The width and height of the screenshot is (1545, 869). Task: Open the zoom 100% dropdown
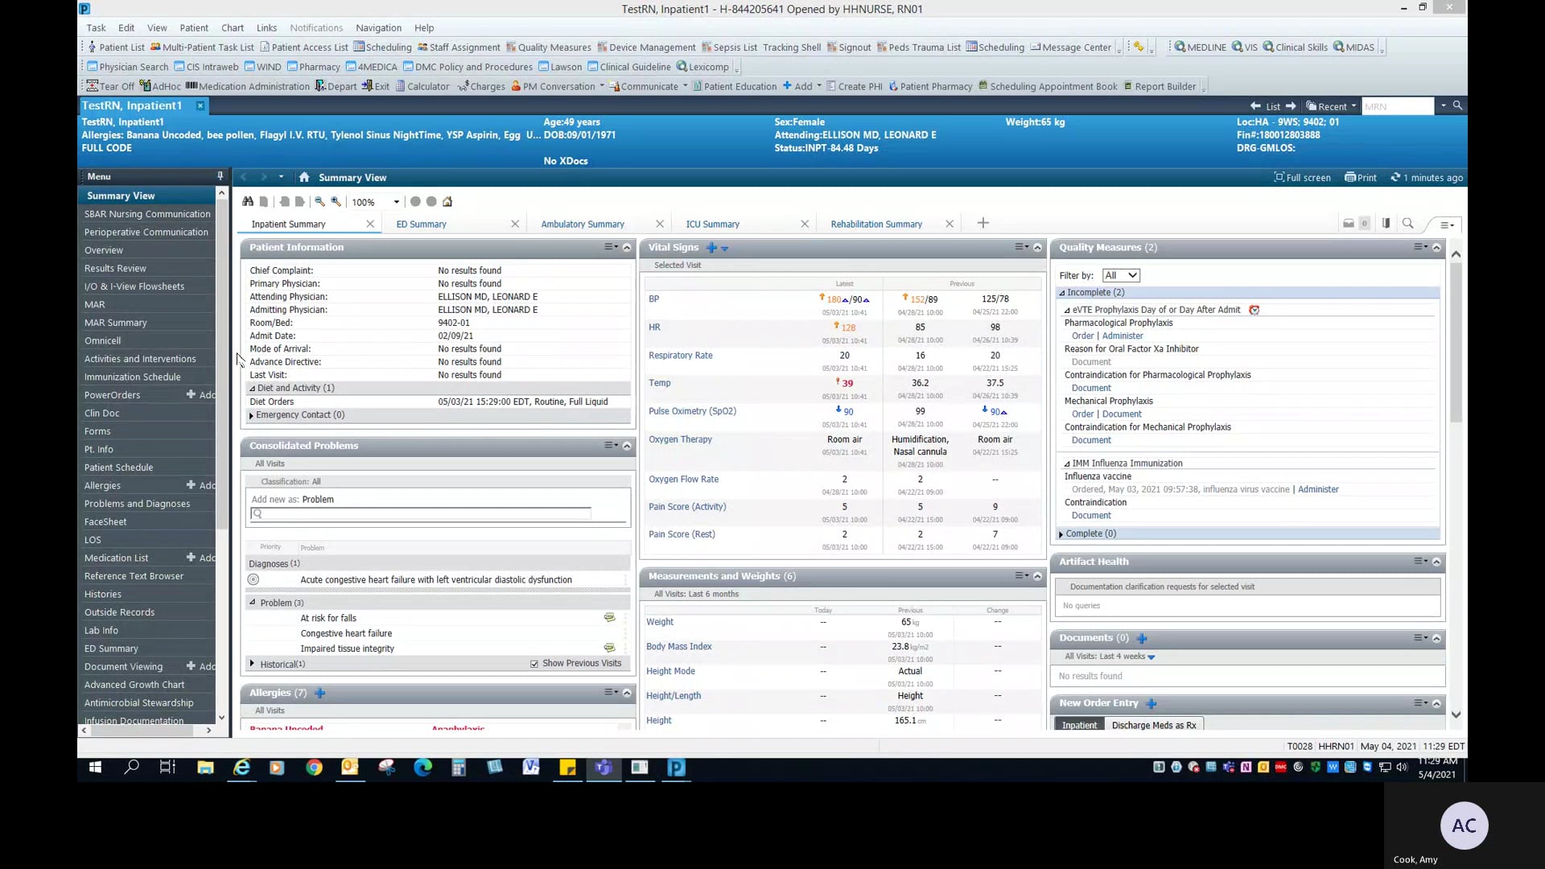[x=396, y=202]
